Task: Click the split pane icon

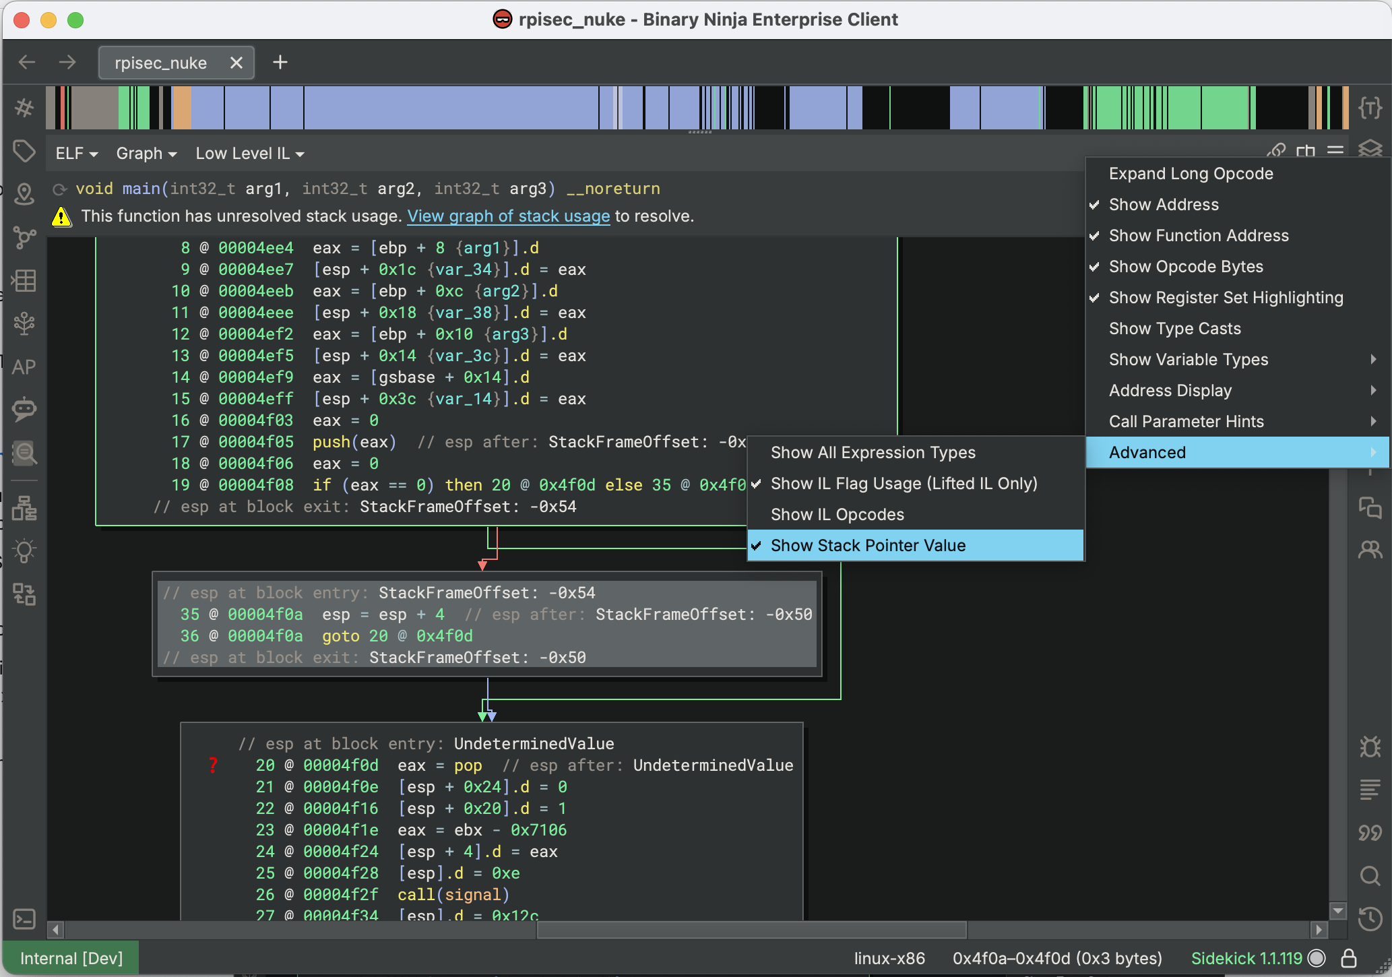Action: (1306, 151)
